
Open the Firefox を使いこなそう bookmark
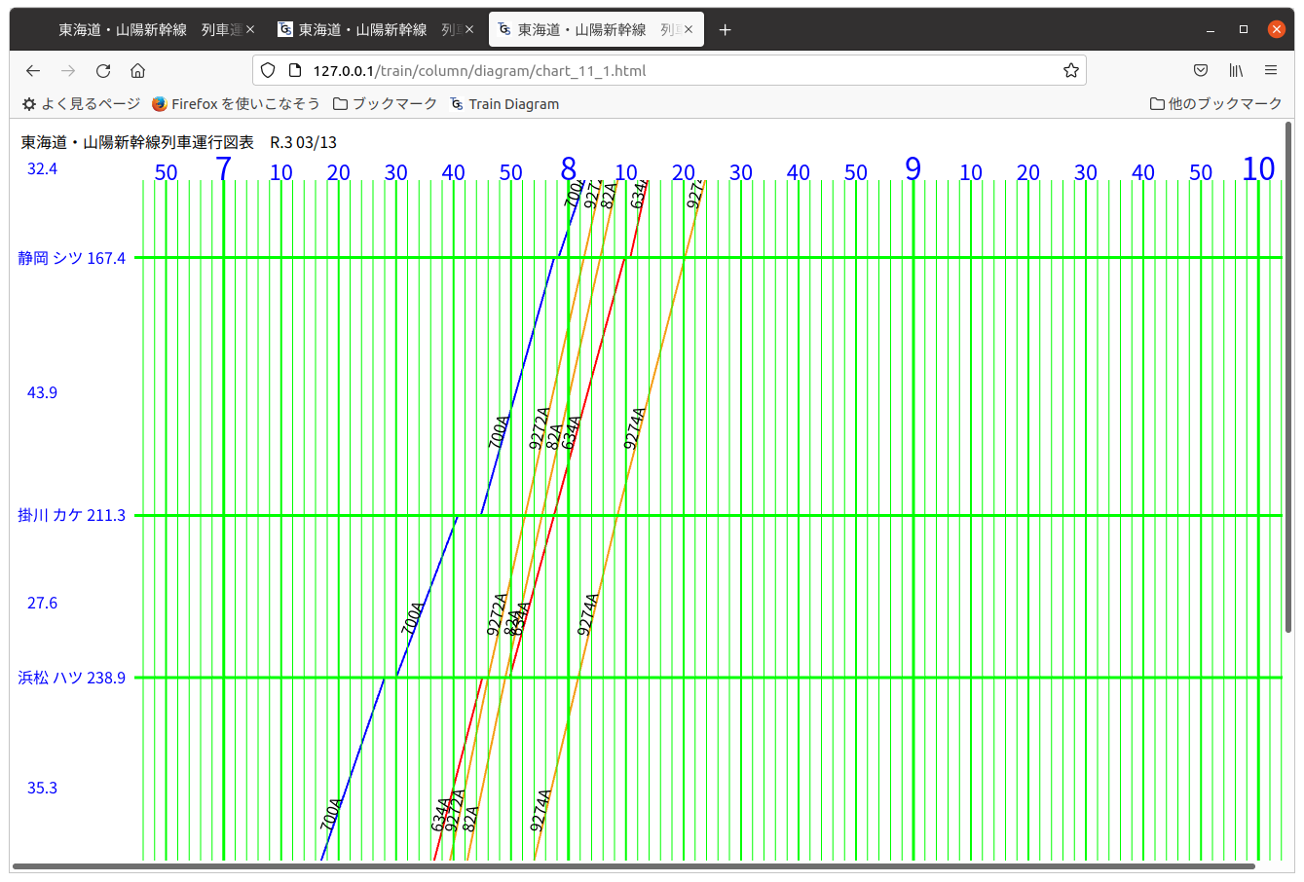point(237,104)
